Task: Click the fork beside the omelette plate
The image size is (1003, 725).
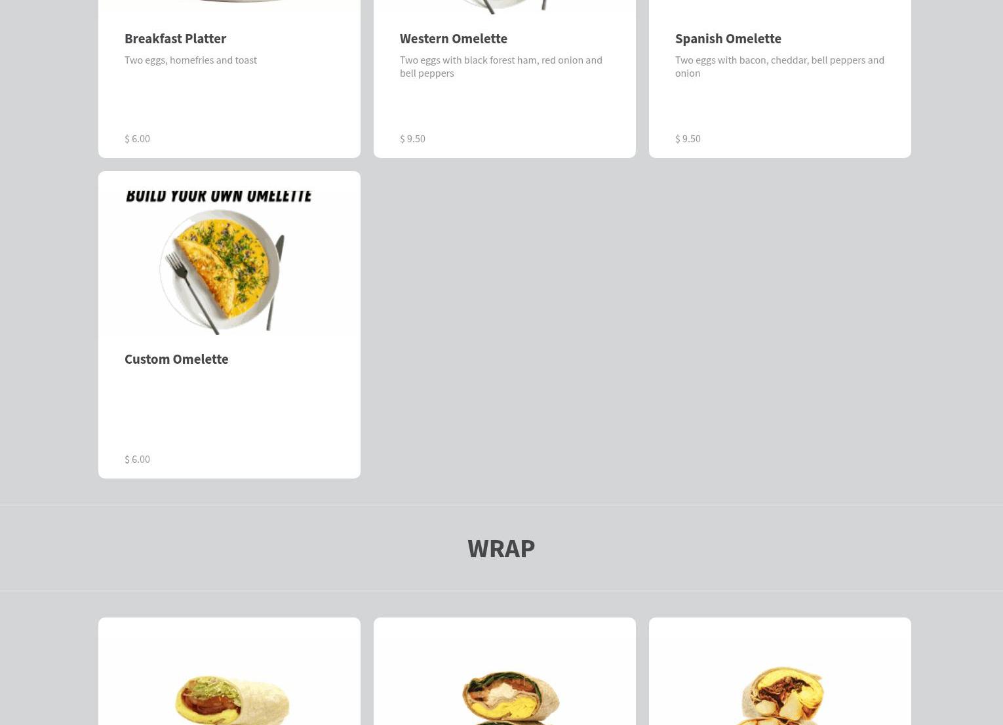Action: pos(192,293)
